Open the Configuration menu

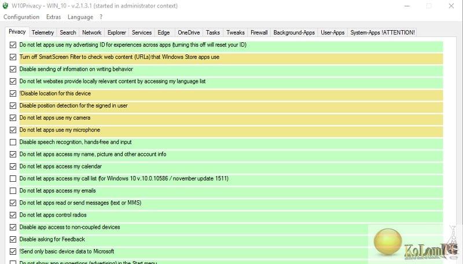point(21,17)
